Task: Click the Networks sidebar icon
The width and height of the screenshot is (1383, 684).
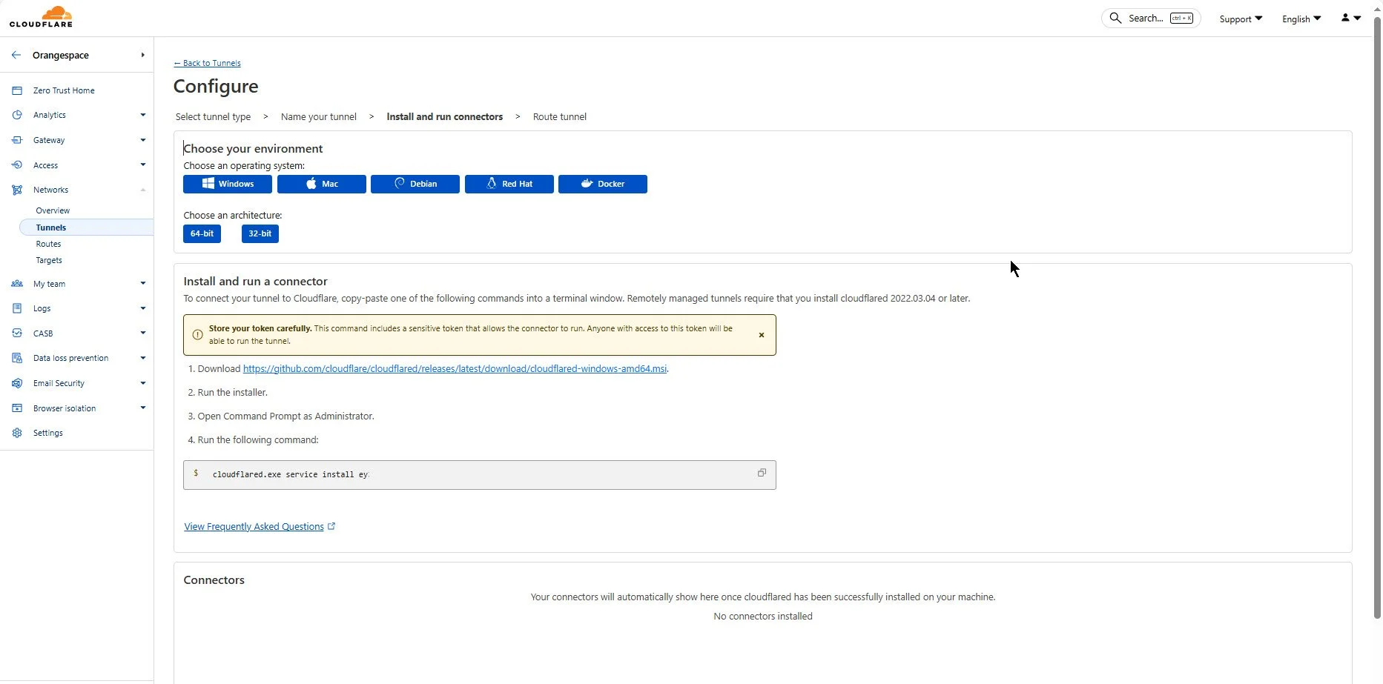Action: click(x=17, y=190)
